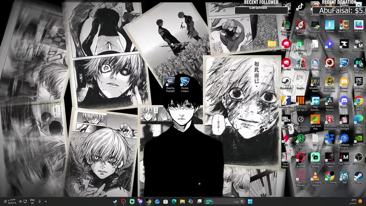This screenshot has height=206, width=366.
Task: Launch the Modrinth App
Action: coord(301,141)
